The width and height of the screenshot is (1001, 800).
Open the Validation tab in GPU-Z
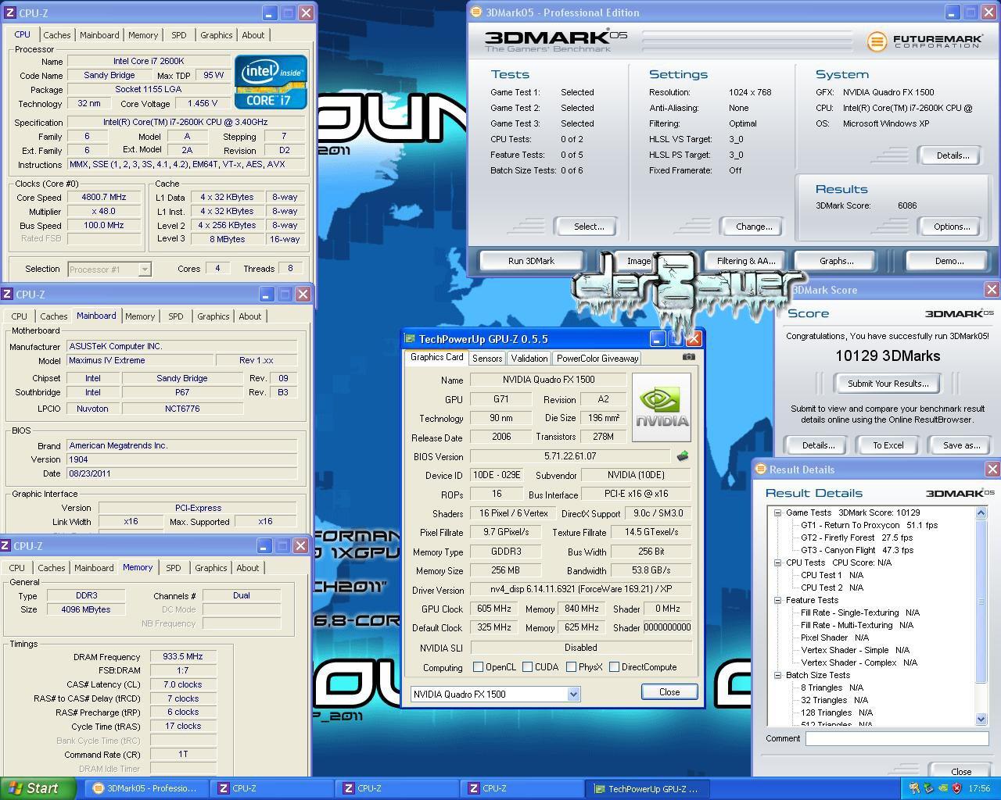[x=529, y=359]
